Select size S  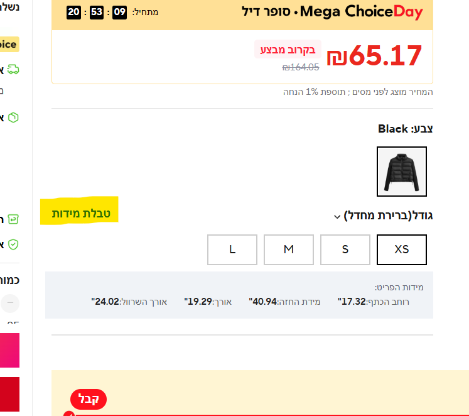(x=345, y=249)
